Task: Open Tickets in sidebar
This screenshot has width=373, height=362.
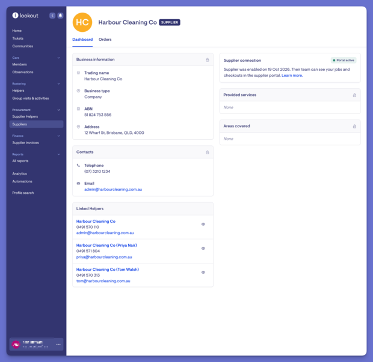Action: 18,38
